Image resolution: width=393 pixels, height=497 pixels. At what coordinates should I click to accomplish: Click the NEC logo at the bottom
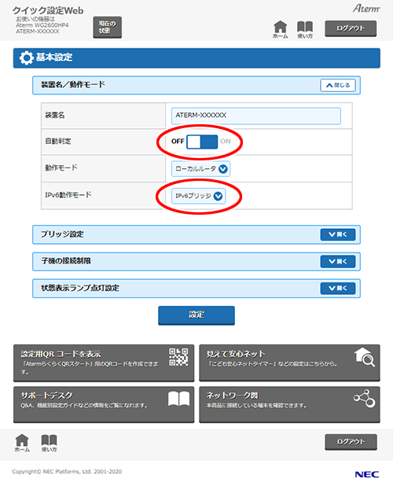(367, 474)
